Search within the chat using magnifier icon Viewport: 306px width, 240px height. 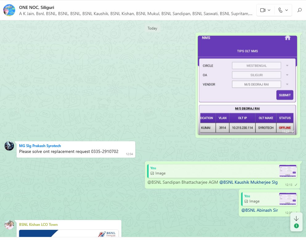[300, 10]
